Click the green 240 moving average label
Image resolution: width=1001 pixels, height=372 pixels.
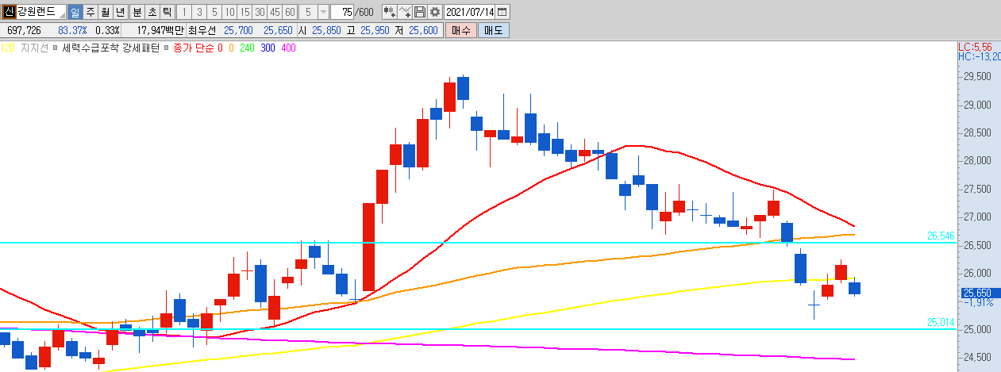click(247, 48)
